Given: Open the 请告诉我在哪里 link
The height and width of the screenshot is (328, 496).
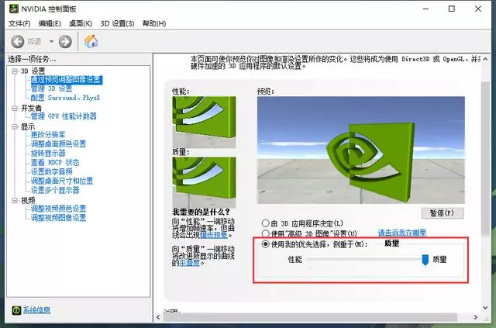Looking at the screenshot, I should (401, 233).
